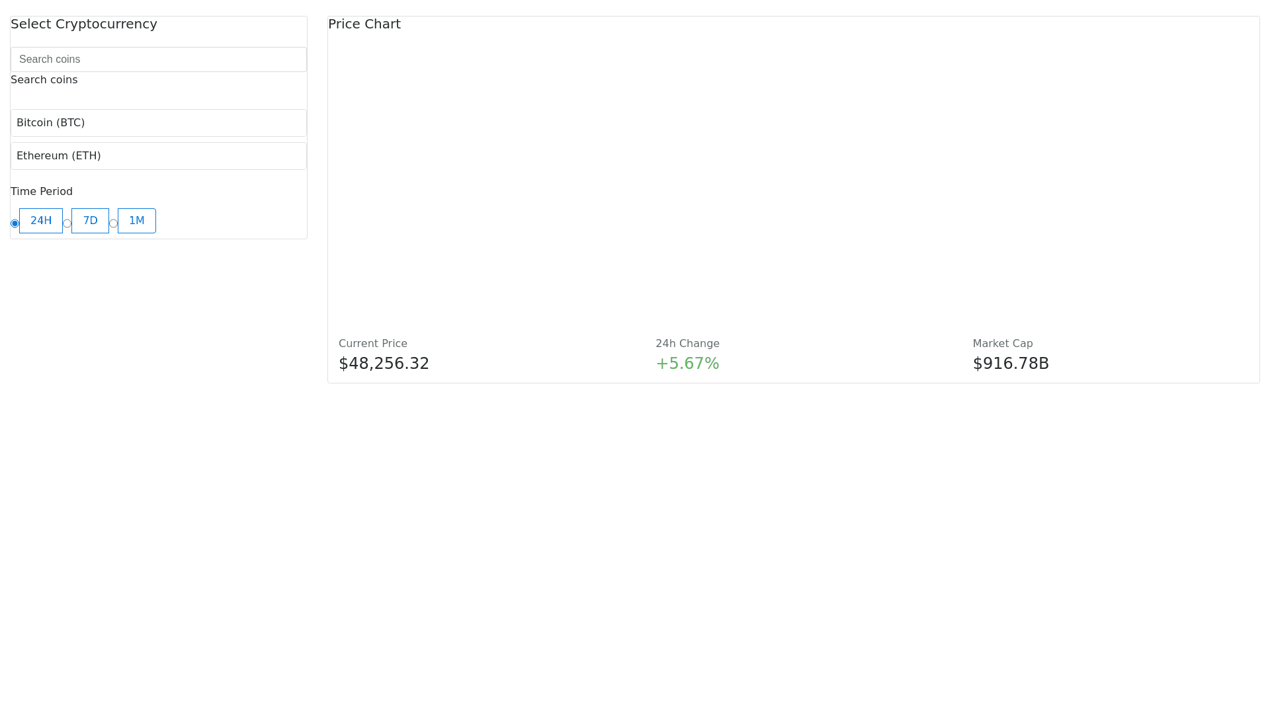The height and width of the screenshot is (714, 1270).
Task: Click the Search coins input field
Action: click(x=159, y=59)
